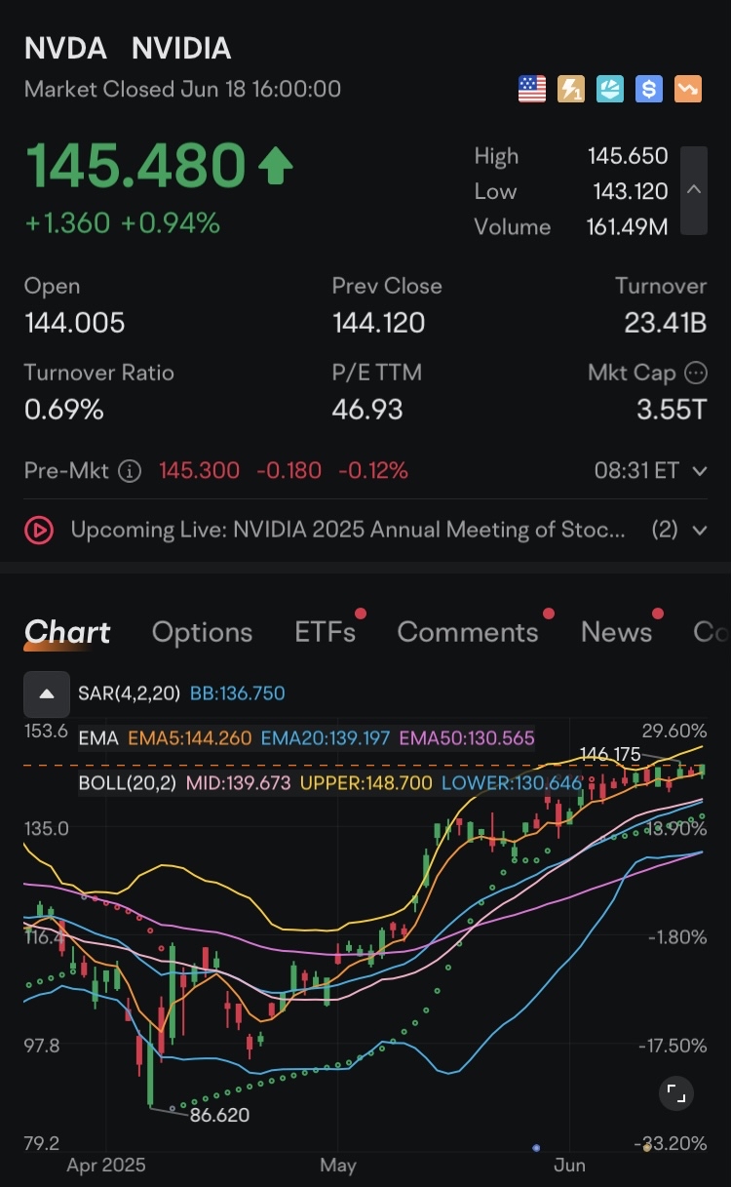
Task: Tap the Pre-Mkt info icon
Action: [x=129, y=471]
